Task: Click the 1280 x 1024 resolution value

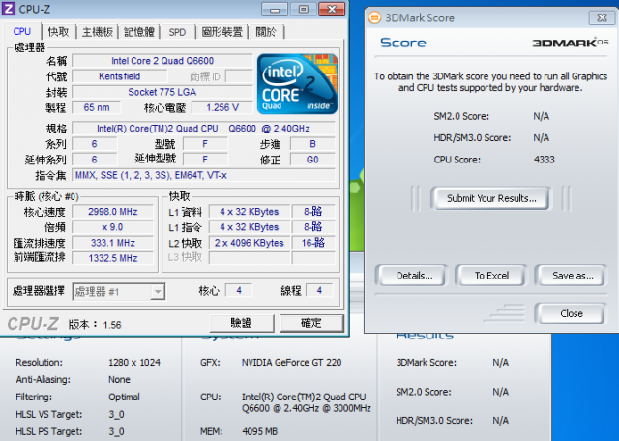Action: 134,362
